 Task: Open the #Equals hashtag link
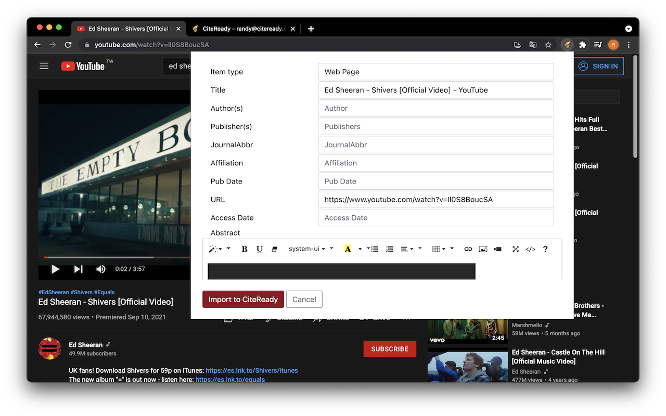tap(104, 292)
